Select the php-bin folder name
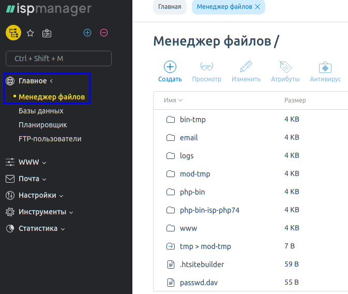The image size is (348, 294). tap(192, 192)
